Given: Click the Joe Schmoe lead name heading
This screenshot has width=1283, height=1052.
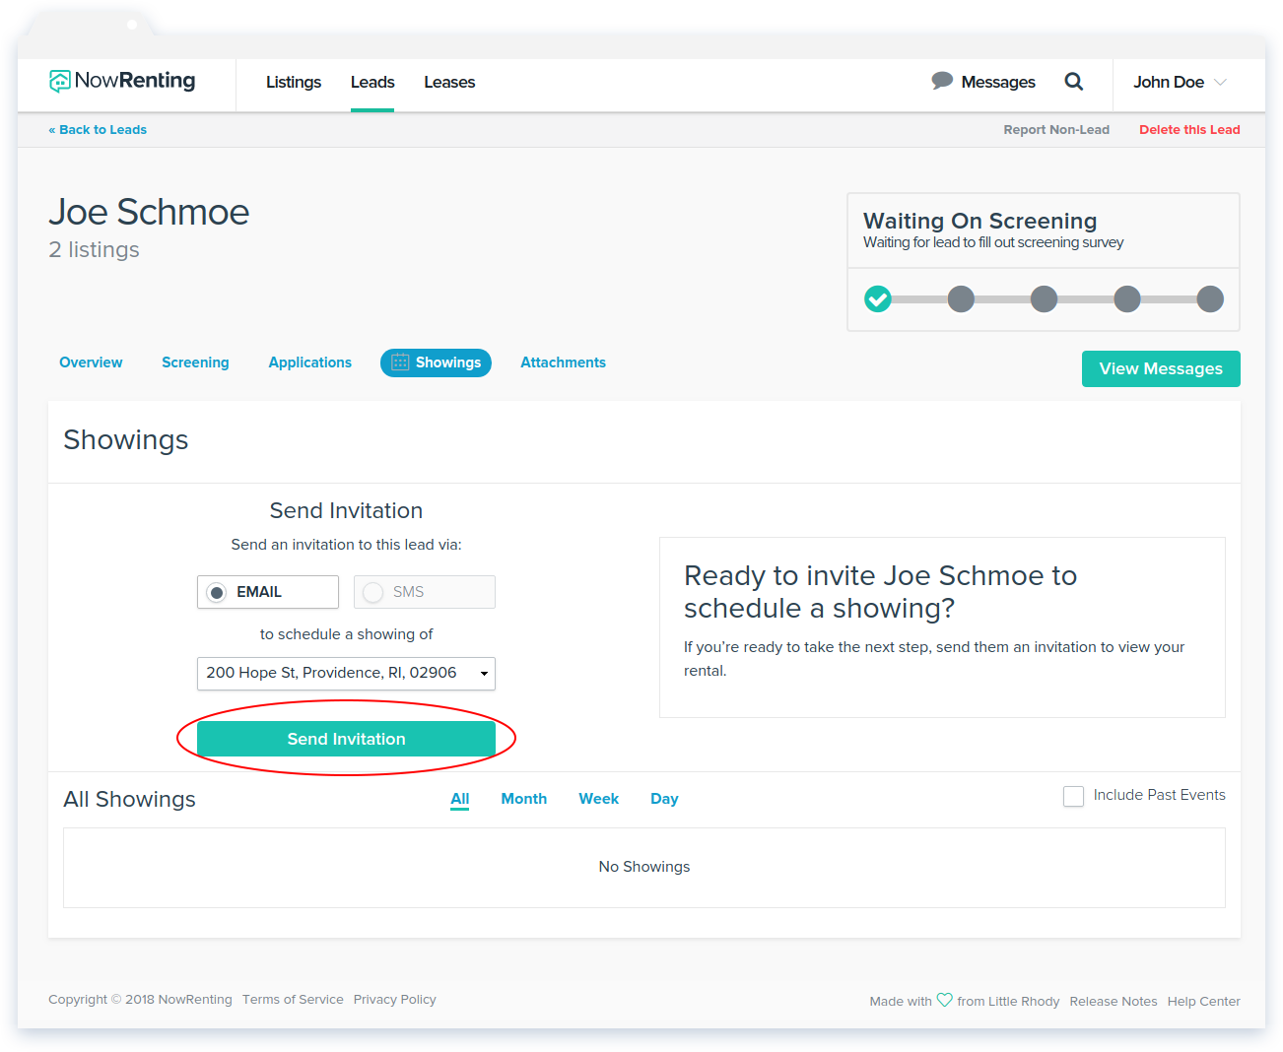Looking at the screenshot, I should pos(149,212).
